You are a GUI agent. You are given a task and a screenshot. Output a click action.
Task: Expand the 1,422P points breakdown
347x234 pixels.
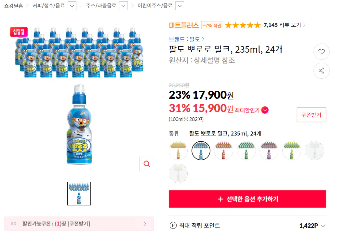tap(323, 225)
